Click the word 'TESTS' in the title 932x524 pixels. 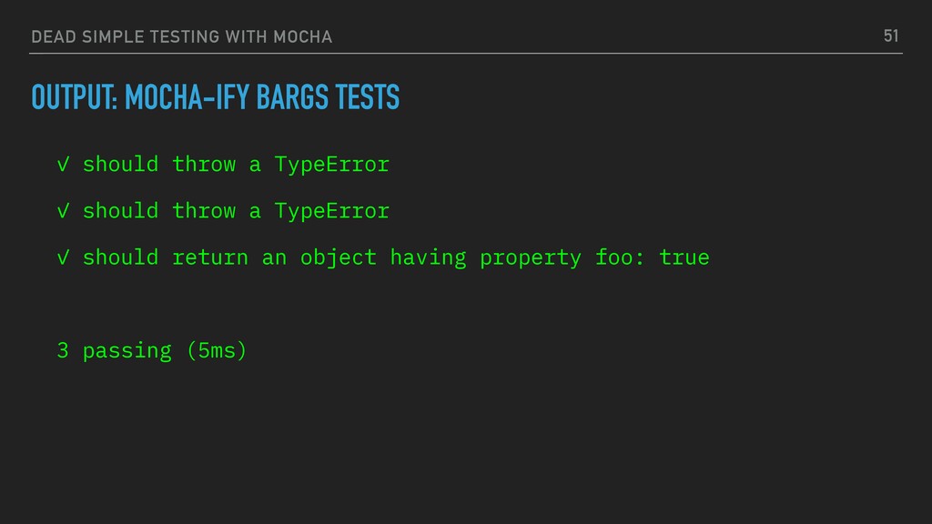coord(368,97)
